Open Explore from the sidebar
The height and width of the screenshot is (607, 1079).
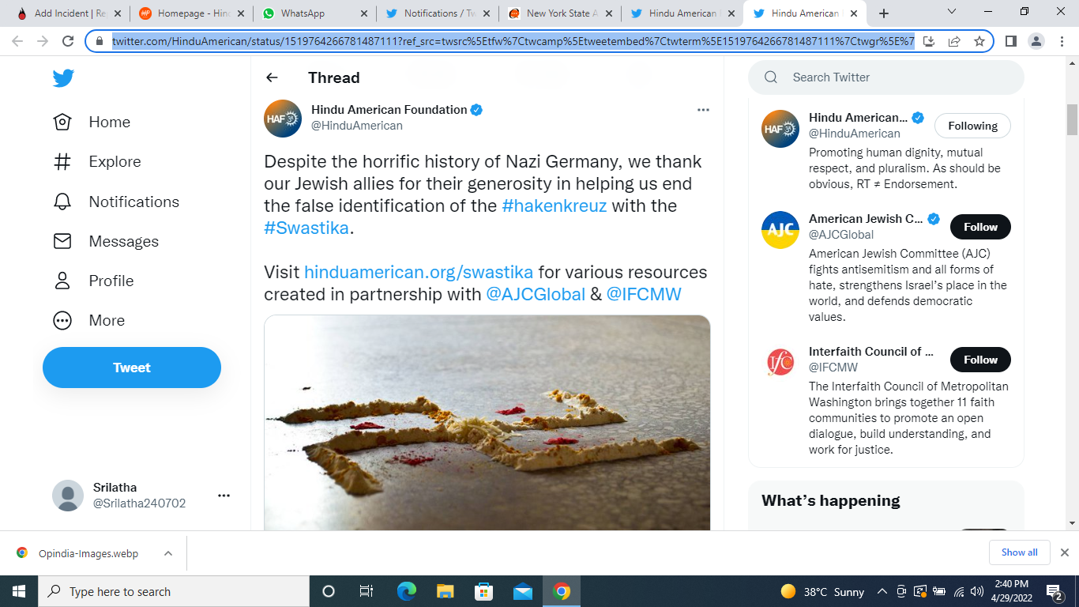[115, 161]
